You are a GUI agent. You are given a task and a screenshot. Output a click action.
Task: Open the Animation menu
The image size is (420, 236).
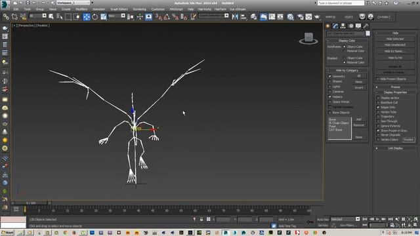click(99, 9)
